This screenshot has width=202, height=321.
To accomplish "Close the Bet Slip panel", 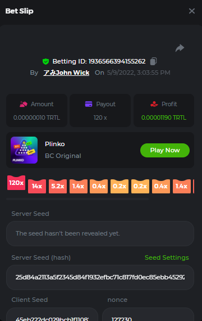I will 192,11.
